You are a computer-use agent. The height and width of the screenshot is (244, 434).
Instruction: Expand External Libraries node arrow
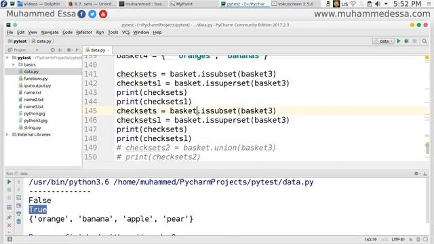pyautogui.click(x=7, y=134)
